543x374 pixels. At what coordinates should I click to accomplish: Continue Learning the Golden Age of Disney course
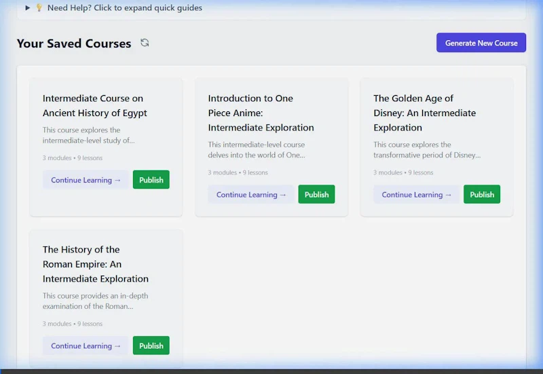coord(416,194)
